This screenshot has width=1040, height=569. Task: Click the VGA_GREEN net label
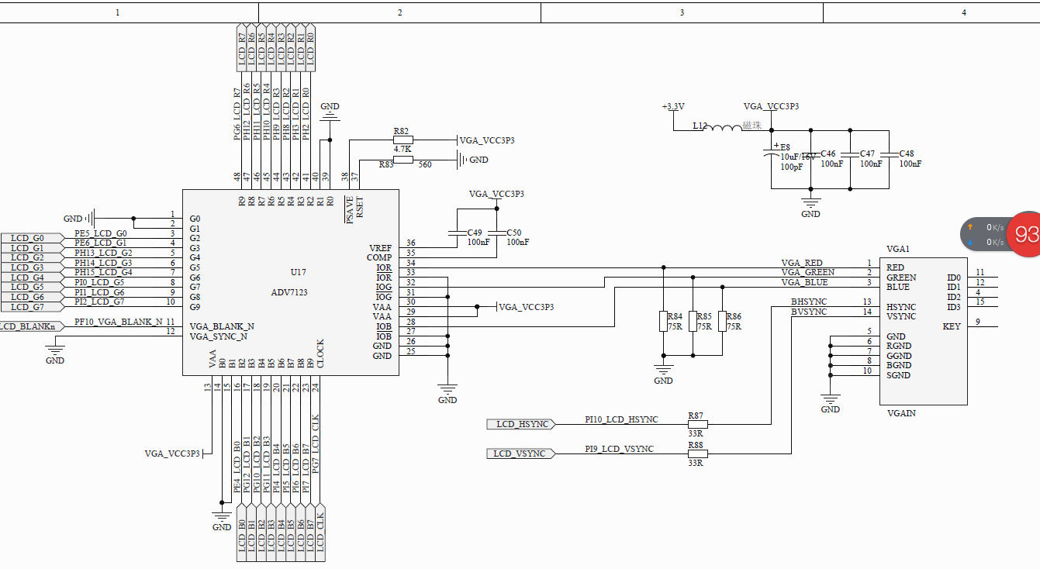pyautogui.click(x=807, y=273)
